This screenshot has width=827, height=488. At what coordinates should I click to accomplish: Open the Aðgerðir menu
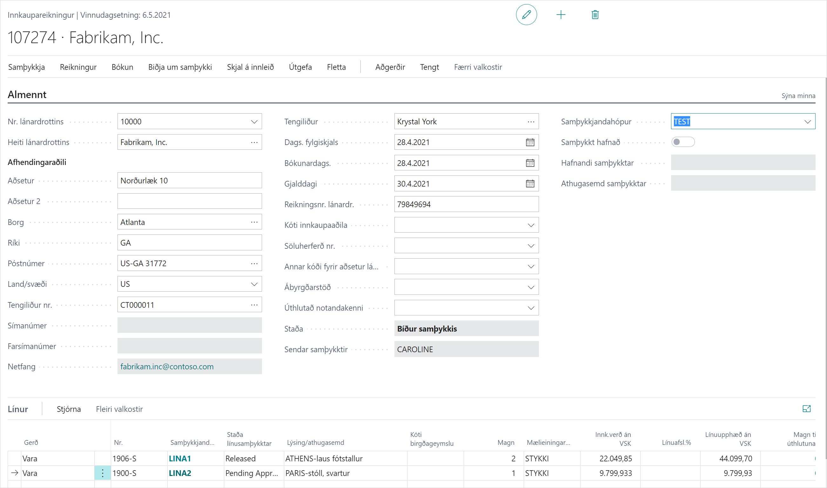click(390, 67)
